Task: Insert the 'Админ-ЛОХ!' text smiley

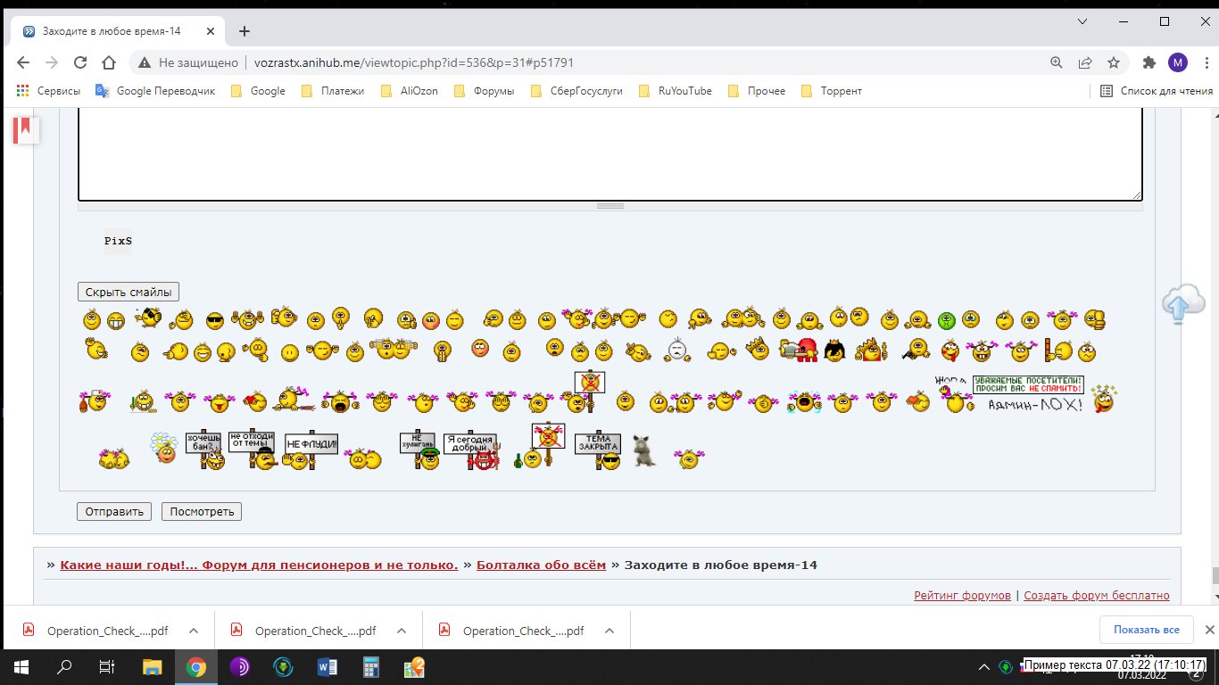Action: tap(1035, 405)
